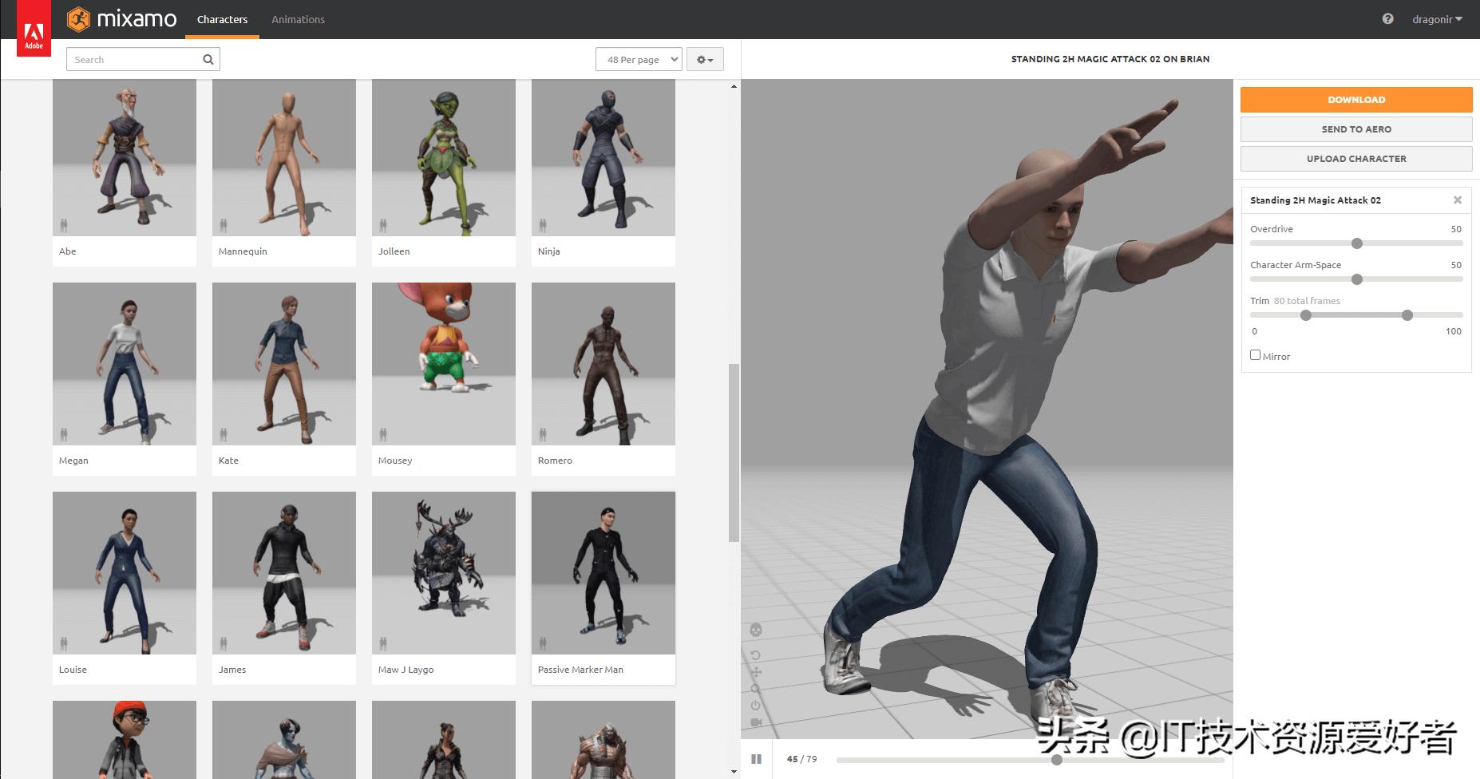This screenshot has width=1480, height=779.
Task: Switch to the Animations tab
Action: (298, 19)
